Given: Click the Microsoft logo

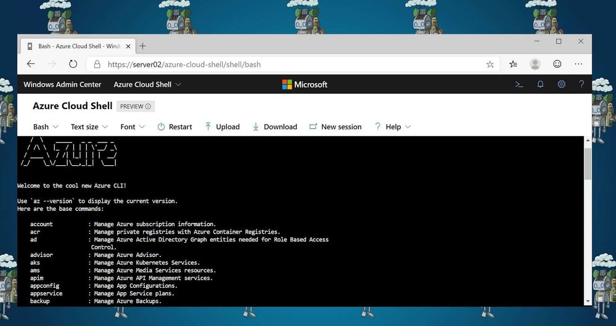Looking at the screenshot, I should click(305, 84).
